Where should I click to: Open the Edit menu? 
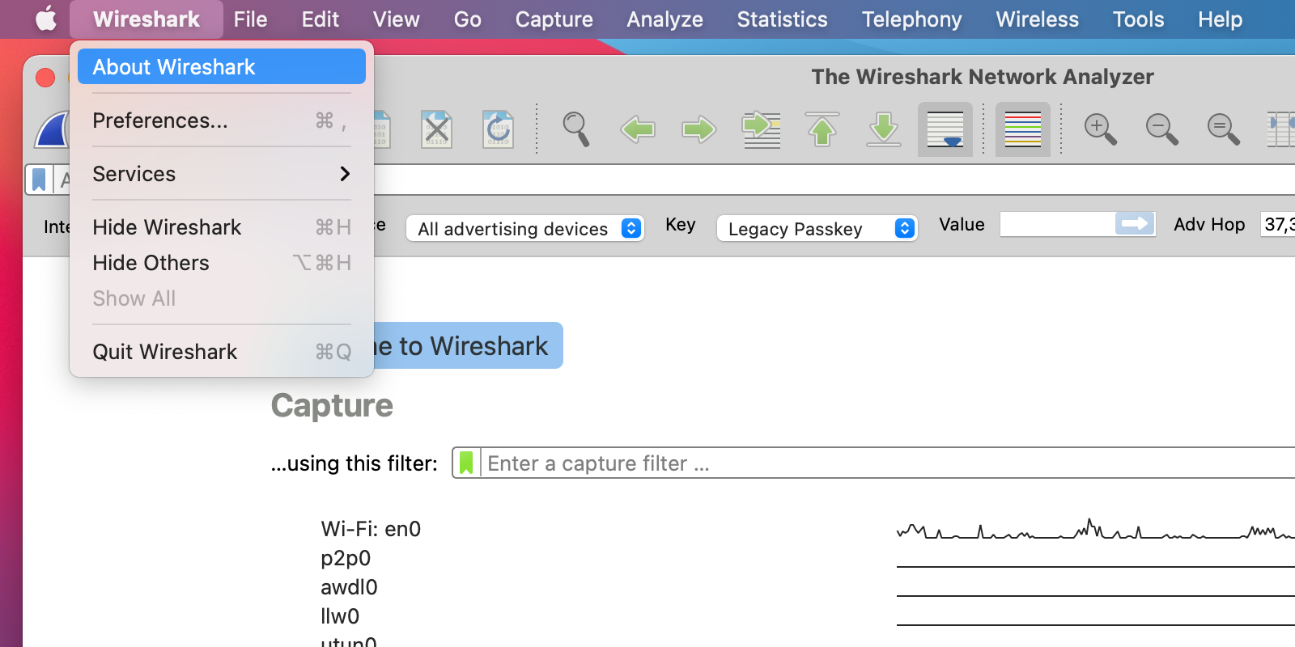click(321, 19)
